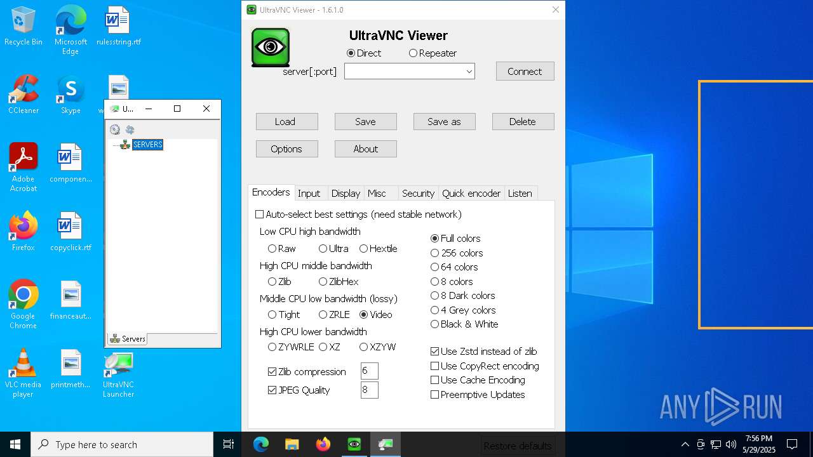
Task: Click the UltraVNC green eye logo
Action: (x=271, y=48)
